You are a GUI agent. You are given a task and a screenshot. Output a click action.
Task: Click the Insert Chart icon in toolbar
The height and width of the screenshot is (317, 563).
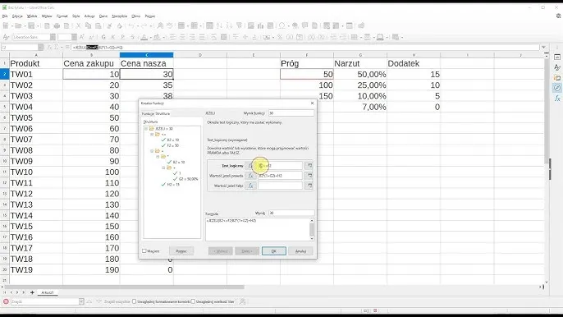coord(261,26)
